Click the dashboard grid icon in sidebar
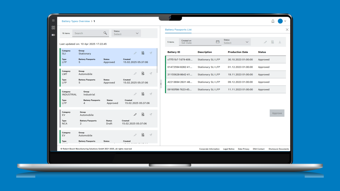Screen dimensions: 340x191 pyautogui.click(x=53, y=28)
